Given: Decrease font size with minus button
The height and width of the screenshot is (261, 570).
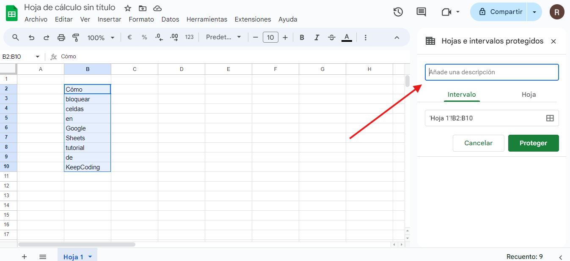Looking at the screenshot, I should point(255,37).
